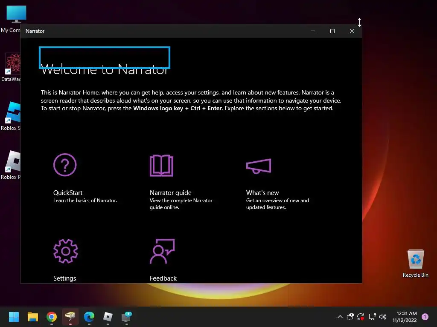Viewport: 437px width, 327px height.
Task: Click the Narrator guide label
Action: click(171, 193)
